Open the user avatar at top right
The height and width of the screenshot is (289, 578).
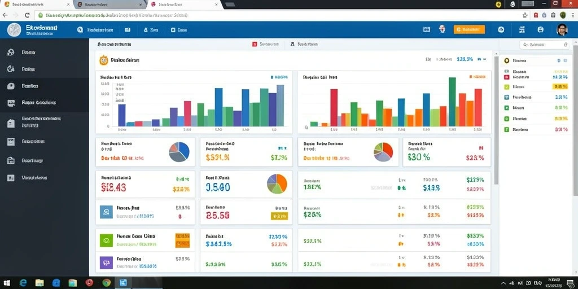pos(562,30)
